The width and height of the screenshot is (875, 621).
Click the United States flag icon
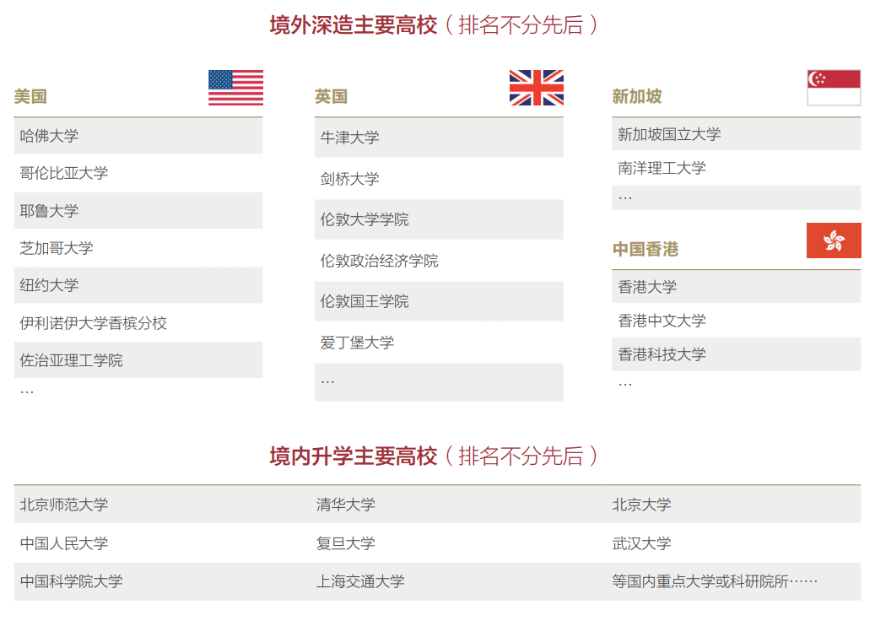[235, 88]
